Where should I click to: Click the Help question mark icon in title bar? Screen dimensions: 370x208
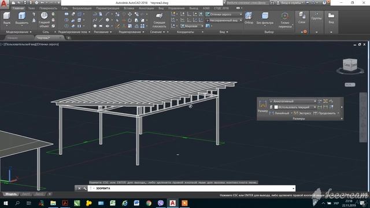(324, 3)
